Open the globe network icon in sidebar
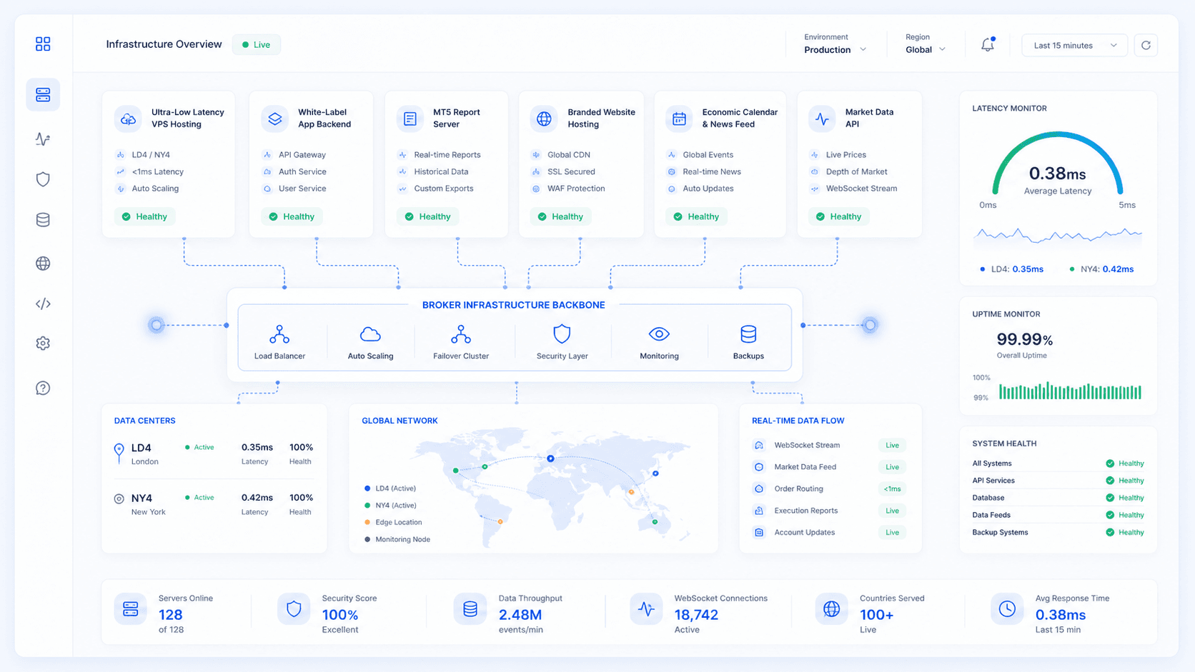The width and height of the screenshot is (1195, 672). tap(43, 264)
